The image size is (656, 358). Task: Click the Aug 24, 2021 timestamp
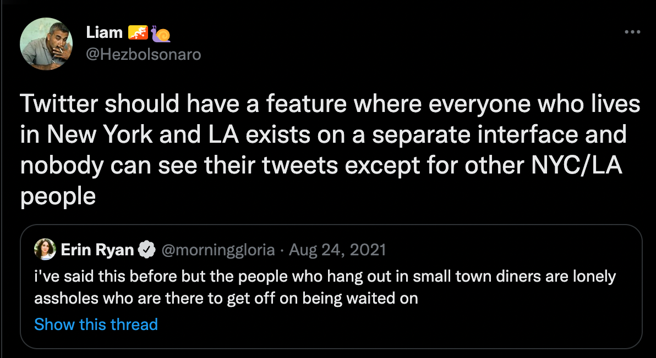tap(337, 250)
